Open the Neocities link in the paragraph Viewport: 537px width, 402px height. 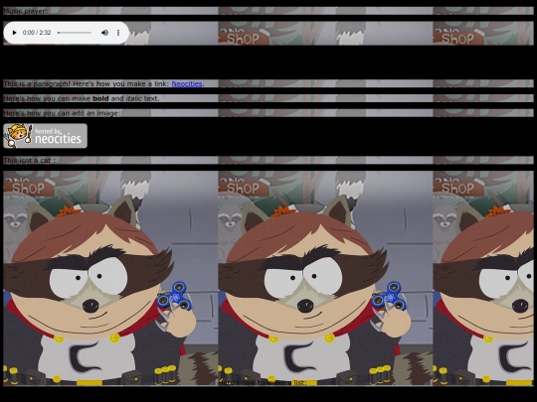(x=187, y=83)
